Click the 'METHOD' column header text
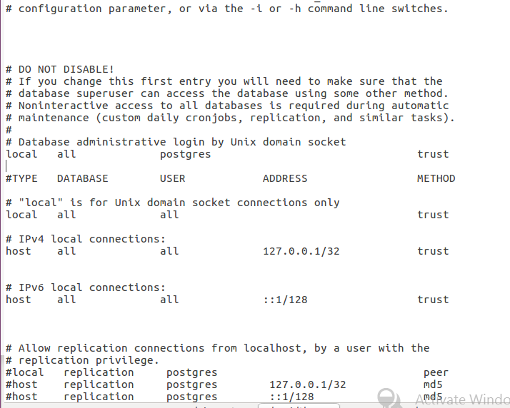This screenshot has height=408, width=510. 436,178
